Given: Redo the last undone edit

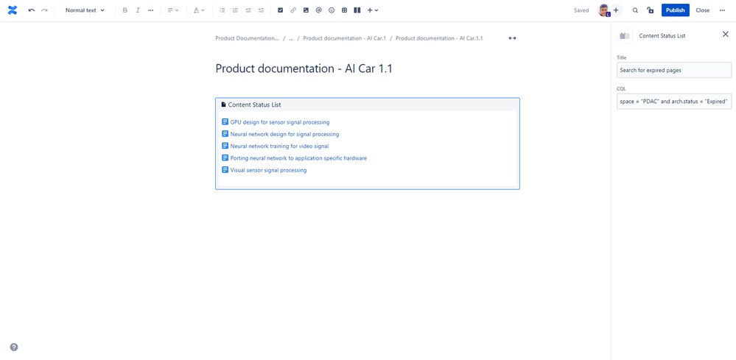Looking at the screenshot, I should (x=44, y=10).
